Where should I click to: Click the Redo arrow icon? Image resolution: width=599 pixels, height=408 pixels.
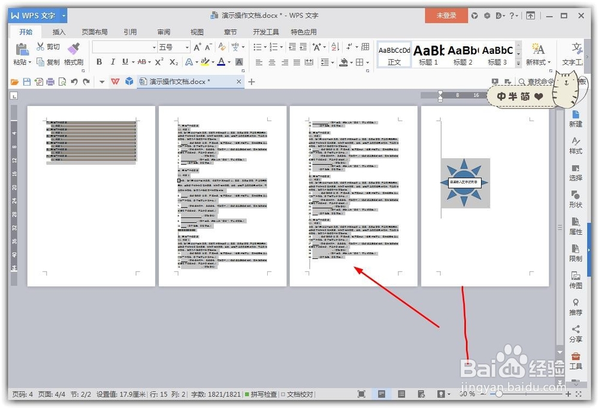86,81
